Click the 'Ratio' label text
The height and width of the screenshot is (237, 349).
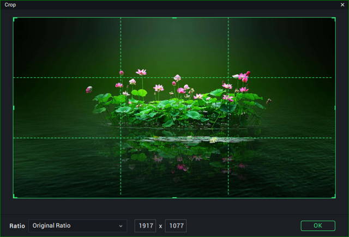[x=17, y=226]
